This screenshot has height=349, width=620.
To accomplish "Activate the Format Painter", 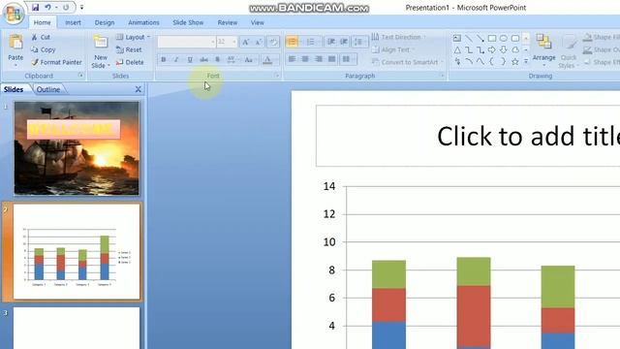I will click(x=56, y=62).
